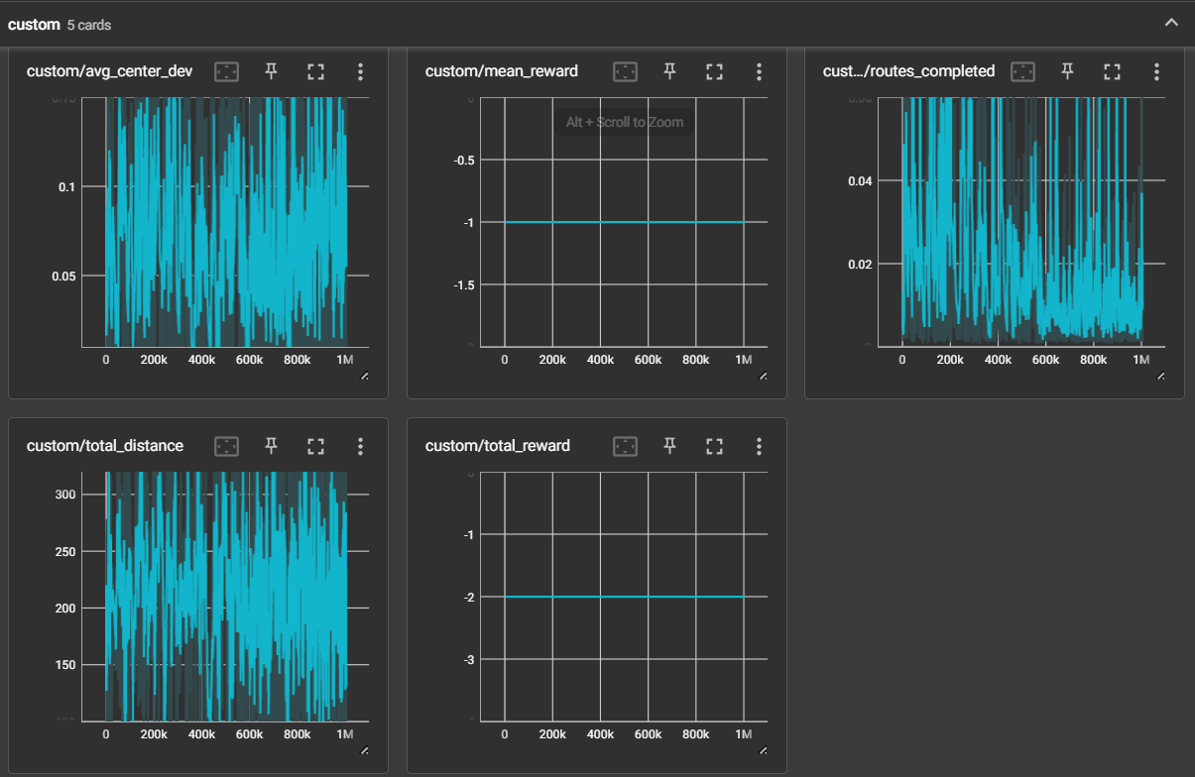Pin the custom/total_distance card
1195x777 pixels.
[x=271, y=446]
